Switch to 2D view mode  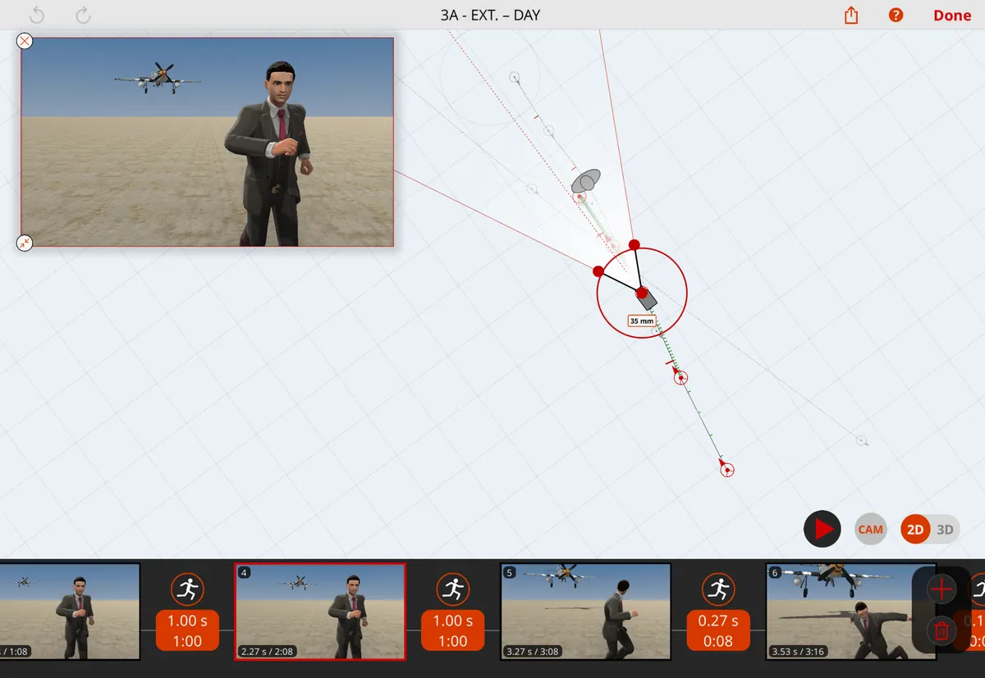pyautogui.click(x=915, y=530)
